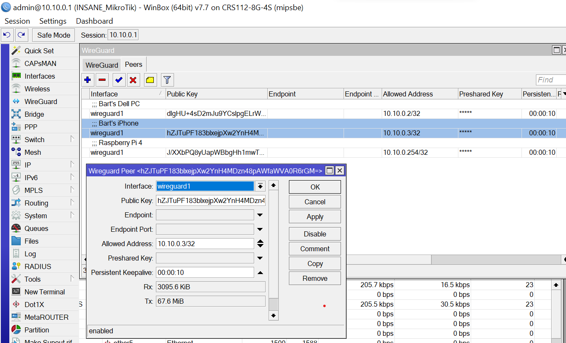The height and width of the screenshot is (343, 566).
Task: Click Apply in the peer dialog
Action: pyautogui.click(x=315, y=217)
